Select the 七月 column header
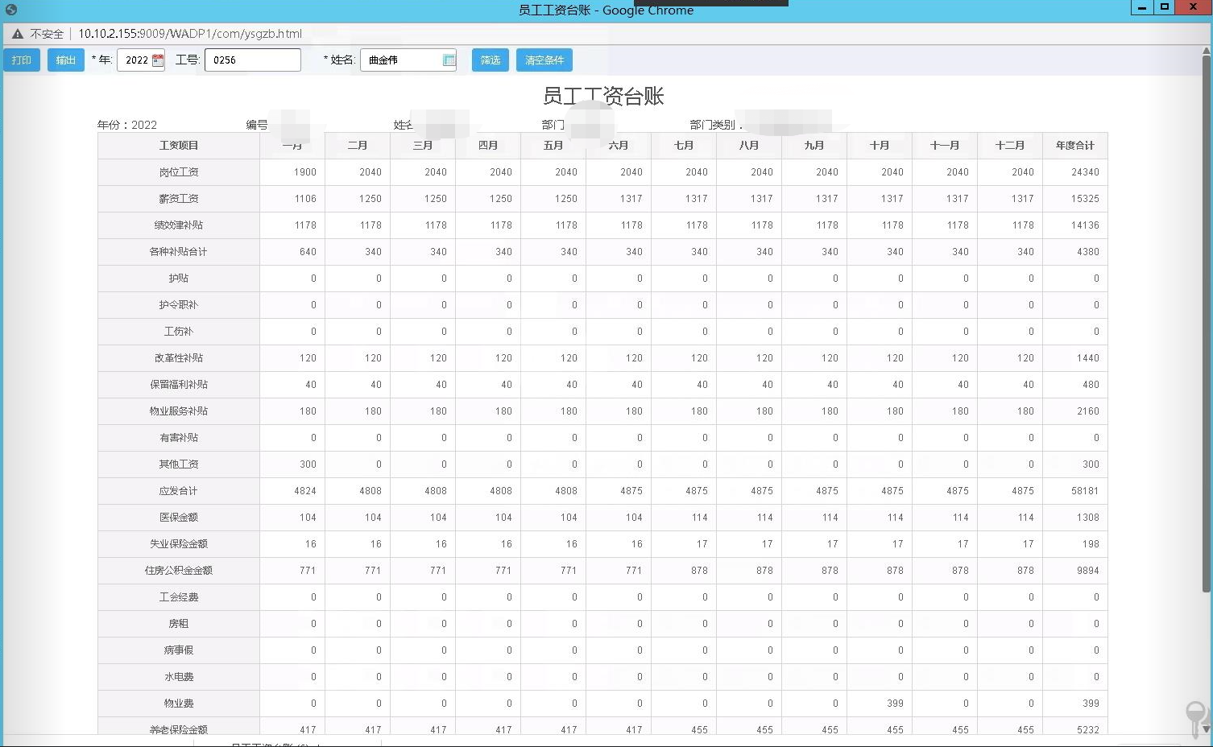 (684, 146)
